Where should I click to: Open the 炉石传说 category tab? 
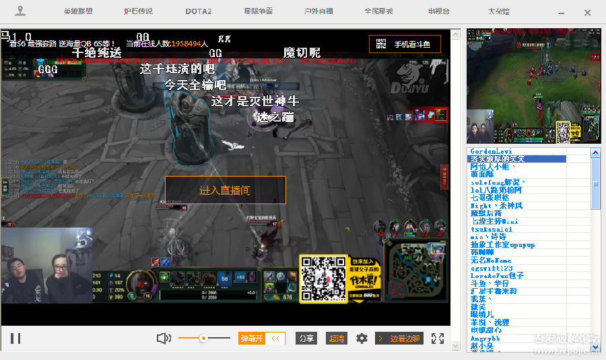138,12
